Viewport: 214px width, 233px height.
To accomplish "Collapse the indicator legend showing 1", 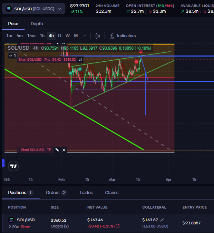I will point(13,55).
